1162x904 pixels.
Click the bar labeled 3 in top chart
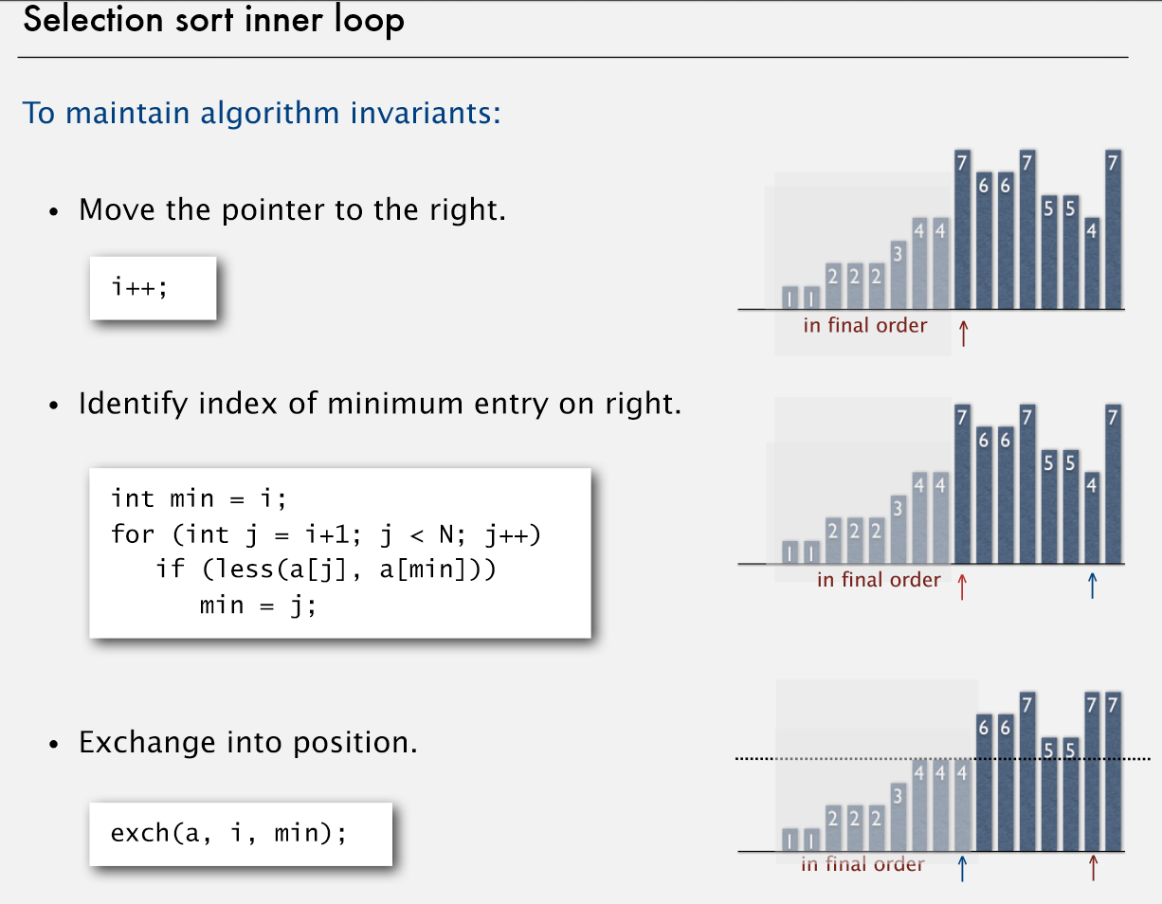[x=899, y=275]
